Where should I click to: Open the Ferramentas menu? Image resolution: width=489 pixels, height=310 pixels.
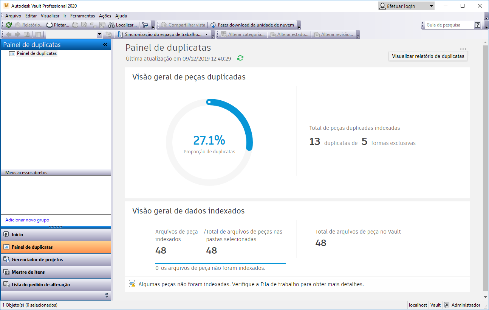pyautogui.click(x=82, y=16)
